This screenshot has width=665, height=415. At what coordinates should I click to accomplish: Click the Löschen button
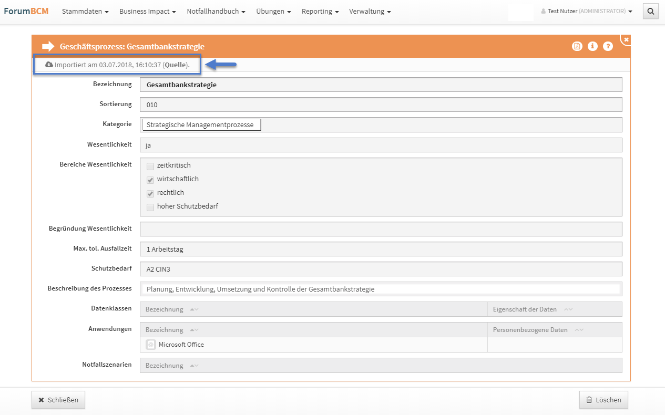(603, 400)
